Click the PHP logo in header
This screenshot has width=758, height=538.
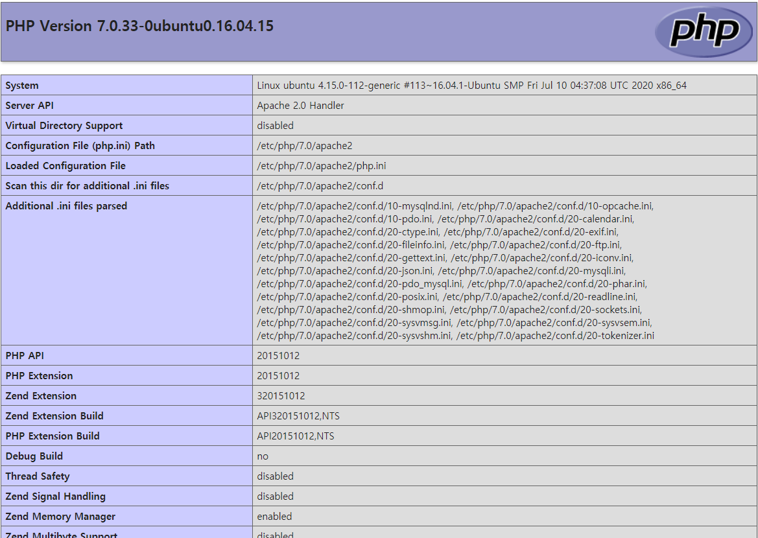704,32
